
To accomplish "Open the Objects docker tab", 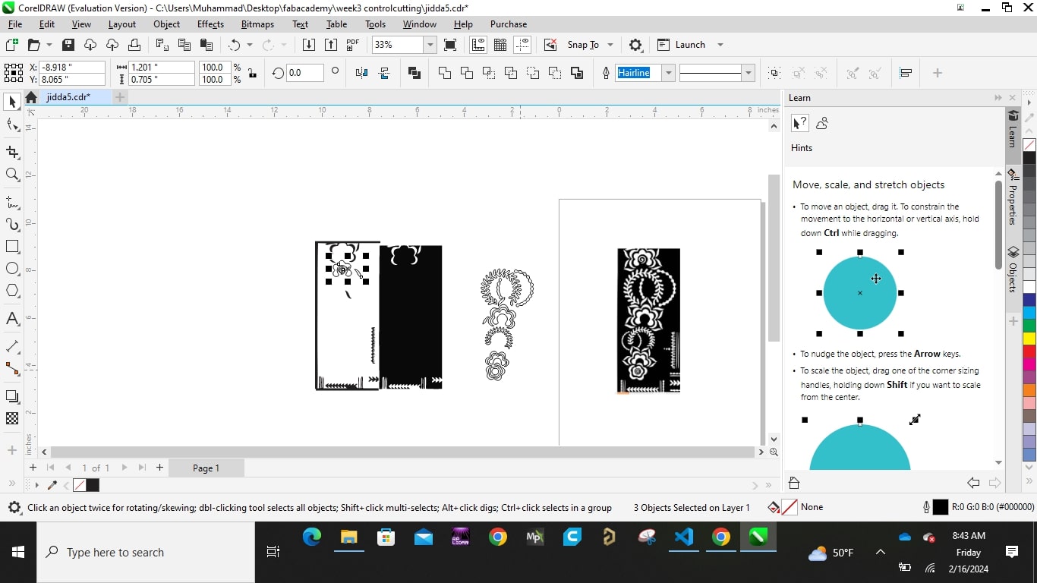I will 1013,270.
